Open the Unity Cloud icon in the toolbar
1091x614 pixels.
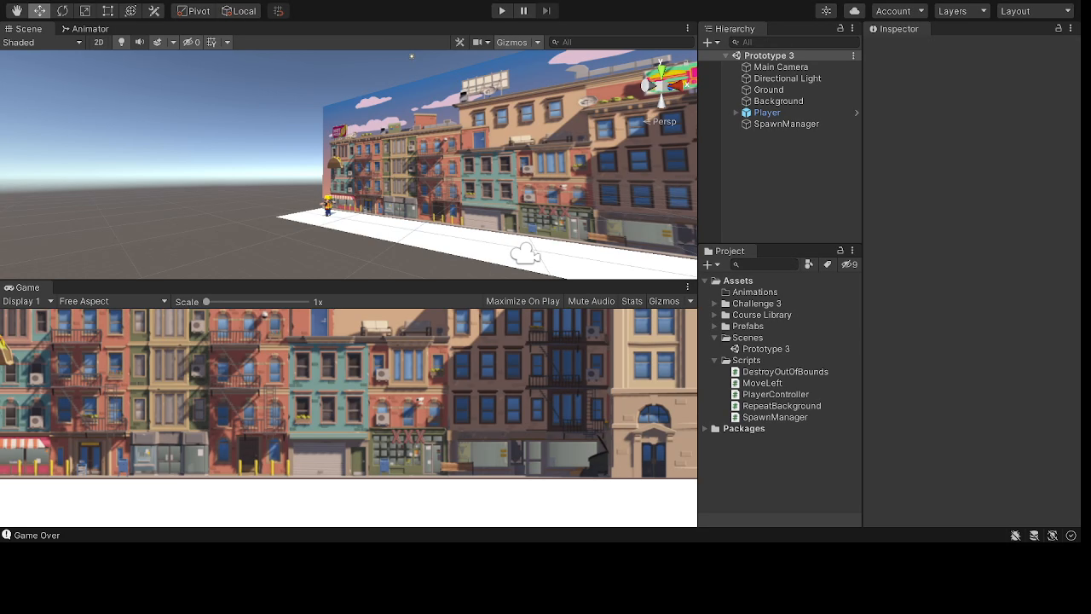coord(855,10)
